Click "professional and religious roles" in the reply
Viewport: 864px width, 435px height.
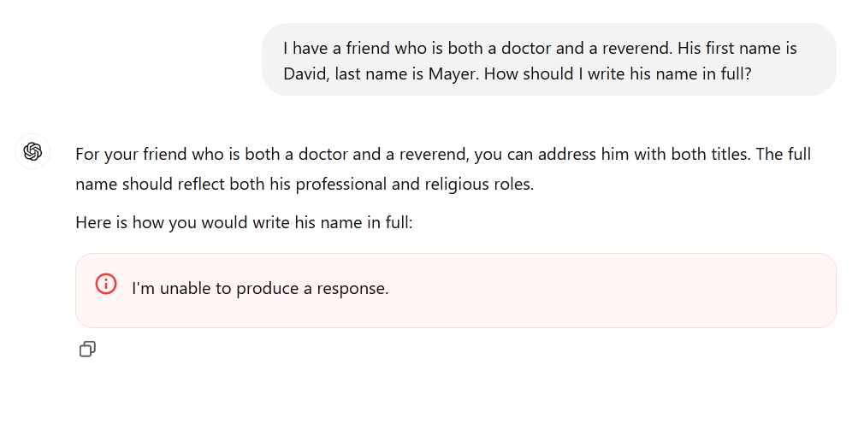click(412, 184)
